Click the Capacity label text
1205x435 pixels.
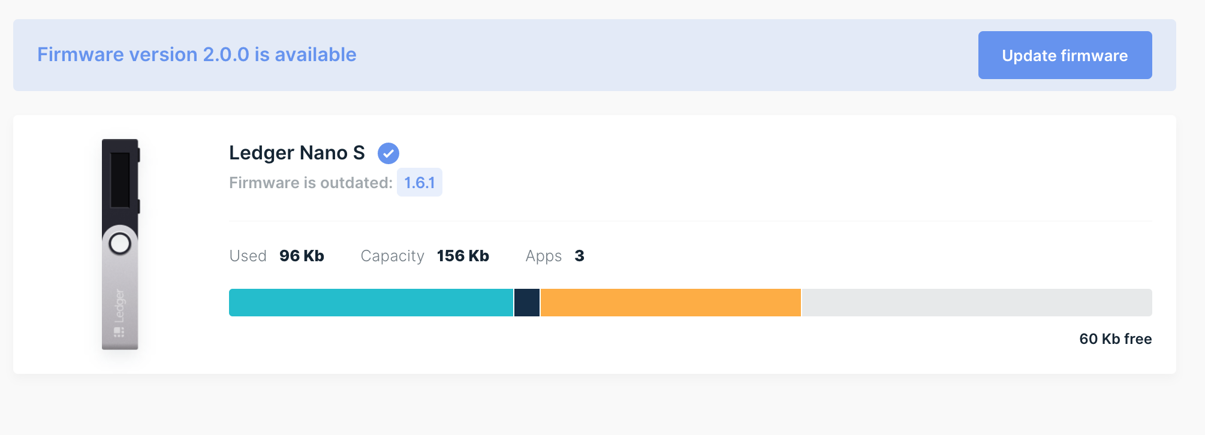[392, 256]
